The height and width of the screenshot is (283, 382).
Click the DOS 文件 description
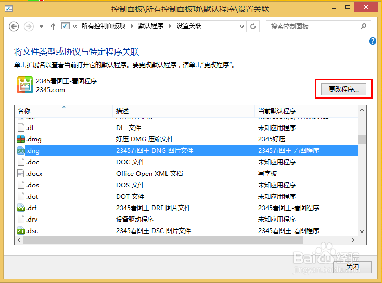[x=130, y=185]
